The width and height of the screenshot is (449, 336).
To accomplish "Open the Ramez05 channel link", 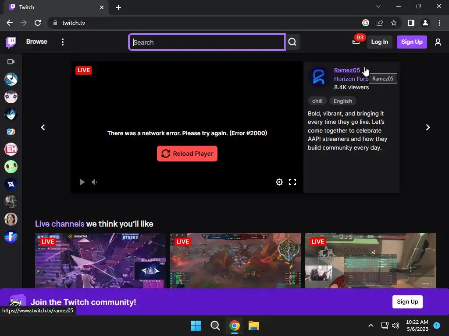I will [347, 70].
